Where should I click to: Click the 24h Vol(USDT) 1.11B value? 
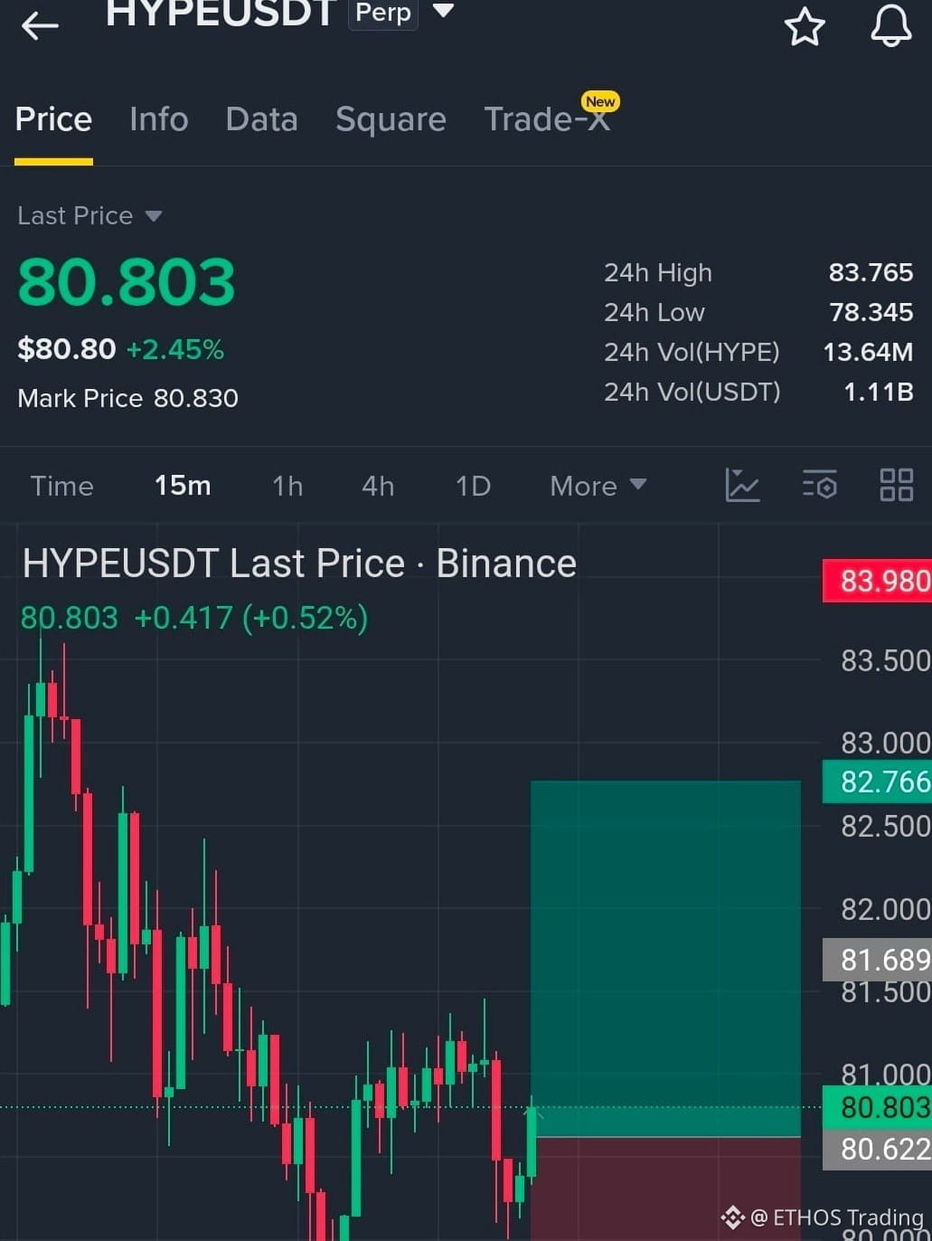[x=878, y=392]
